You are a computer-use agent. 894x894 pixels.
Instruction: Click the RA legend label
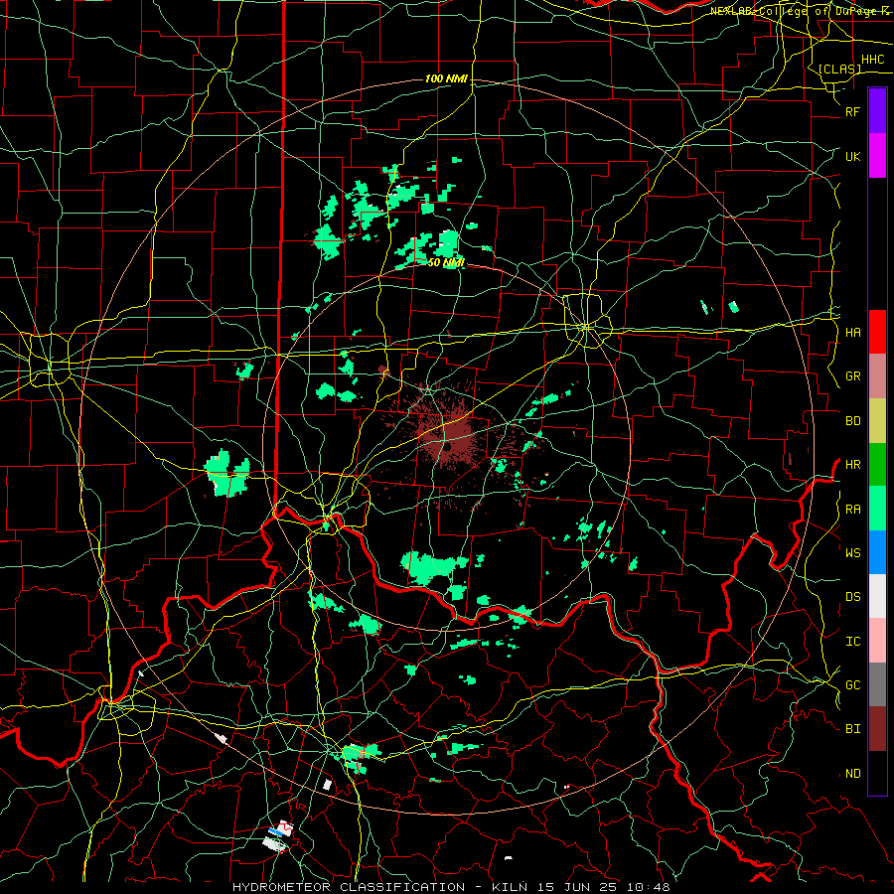click(852, 510)
